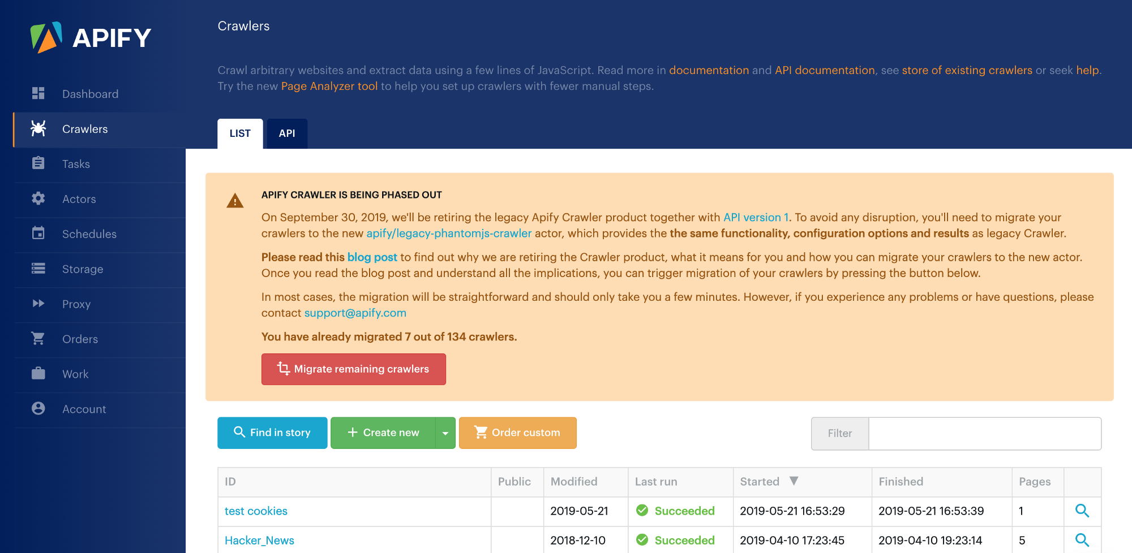Screen dimensions: 1132x553
Task: Click the magnifier icon on test cookies row
Action: (x=1082, y=511)
